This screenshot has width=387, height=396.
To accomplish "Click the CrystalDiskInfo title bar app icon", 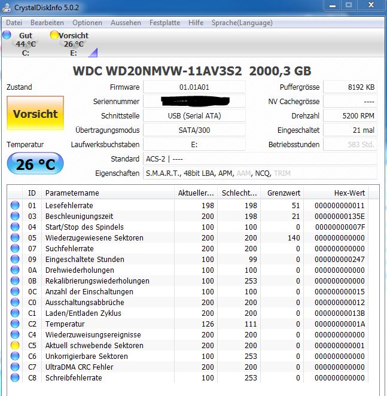I will tap(6, 7).
